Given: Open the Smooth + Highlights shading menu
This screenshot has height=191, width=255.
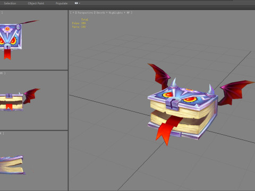Looking at the screenshot, I should 113,13.
